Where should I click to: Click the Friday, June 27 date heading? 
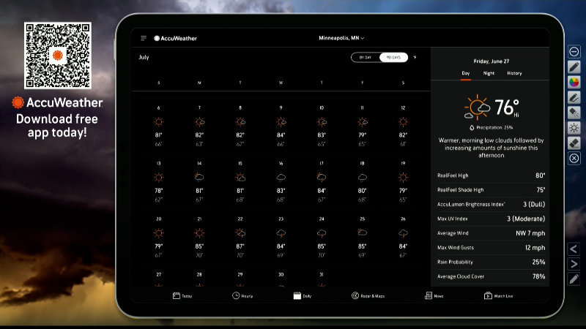(491, 61)
